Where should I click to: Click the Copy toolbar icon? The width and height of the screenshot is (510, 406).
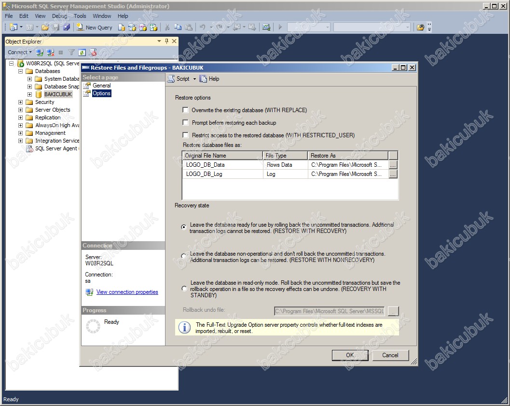(x=178, y=28)
